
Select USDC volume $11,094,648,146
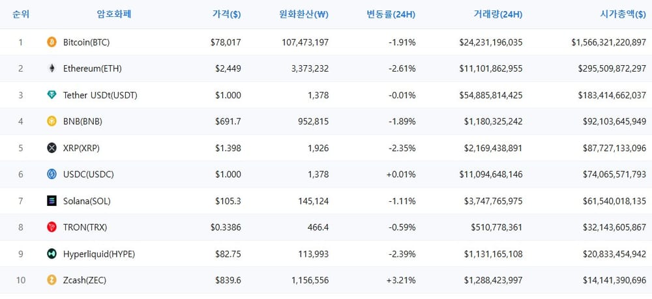(x=491, y=175)
